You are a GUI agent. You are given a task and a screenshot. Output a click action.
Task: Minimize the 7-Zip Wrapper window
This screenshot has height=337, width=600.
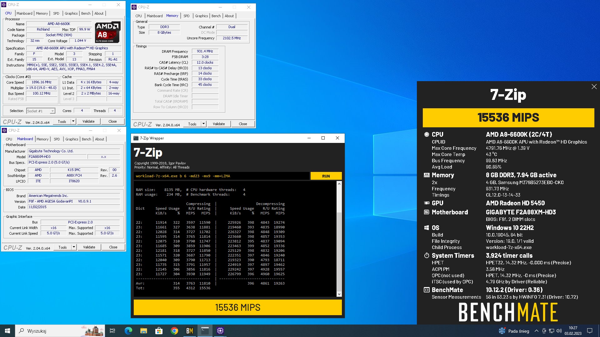click(x=309, y=138)
